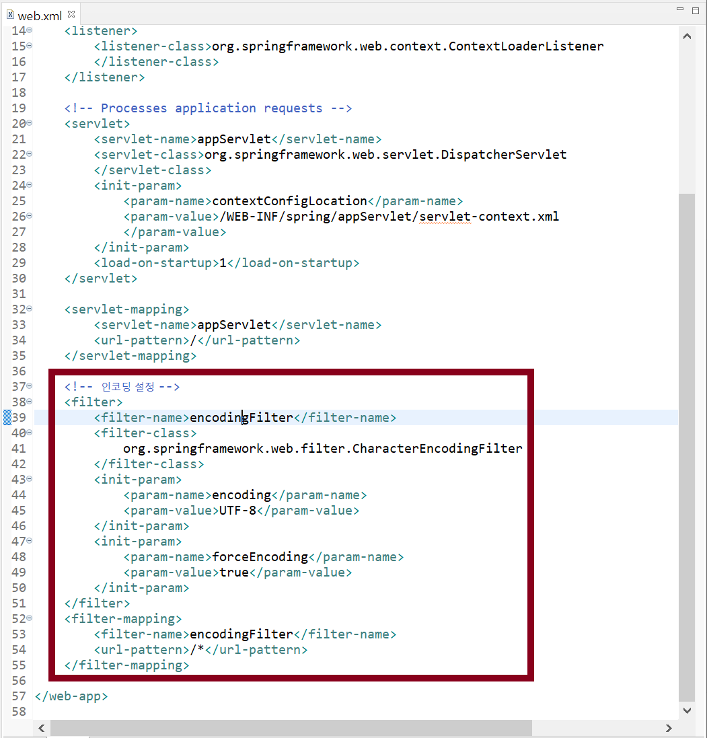This screenshot has height=738, width=707.
Task: Collapse the comment fold at line 37
Action: click(x=29, y=386)
